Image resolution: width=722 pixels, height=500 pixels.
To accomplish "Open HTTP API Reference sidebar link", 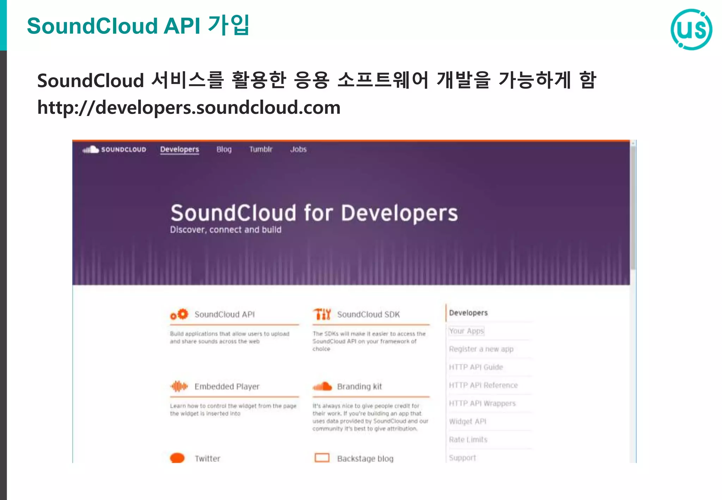I will point(483,385).
